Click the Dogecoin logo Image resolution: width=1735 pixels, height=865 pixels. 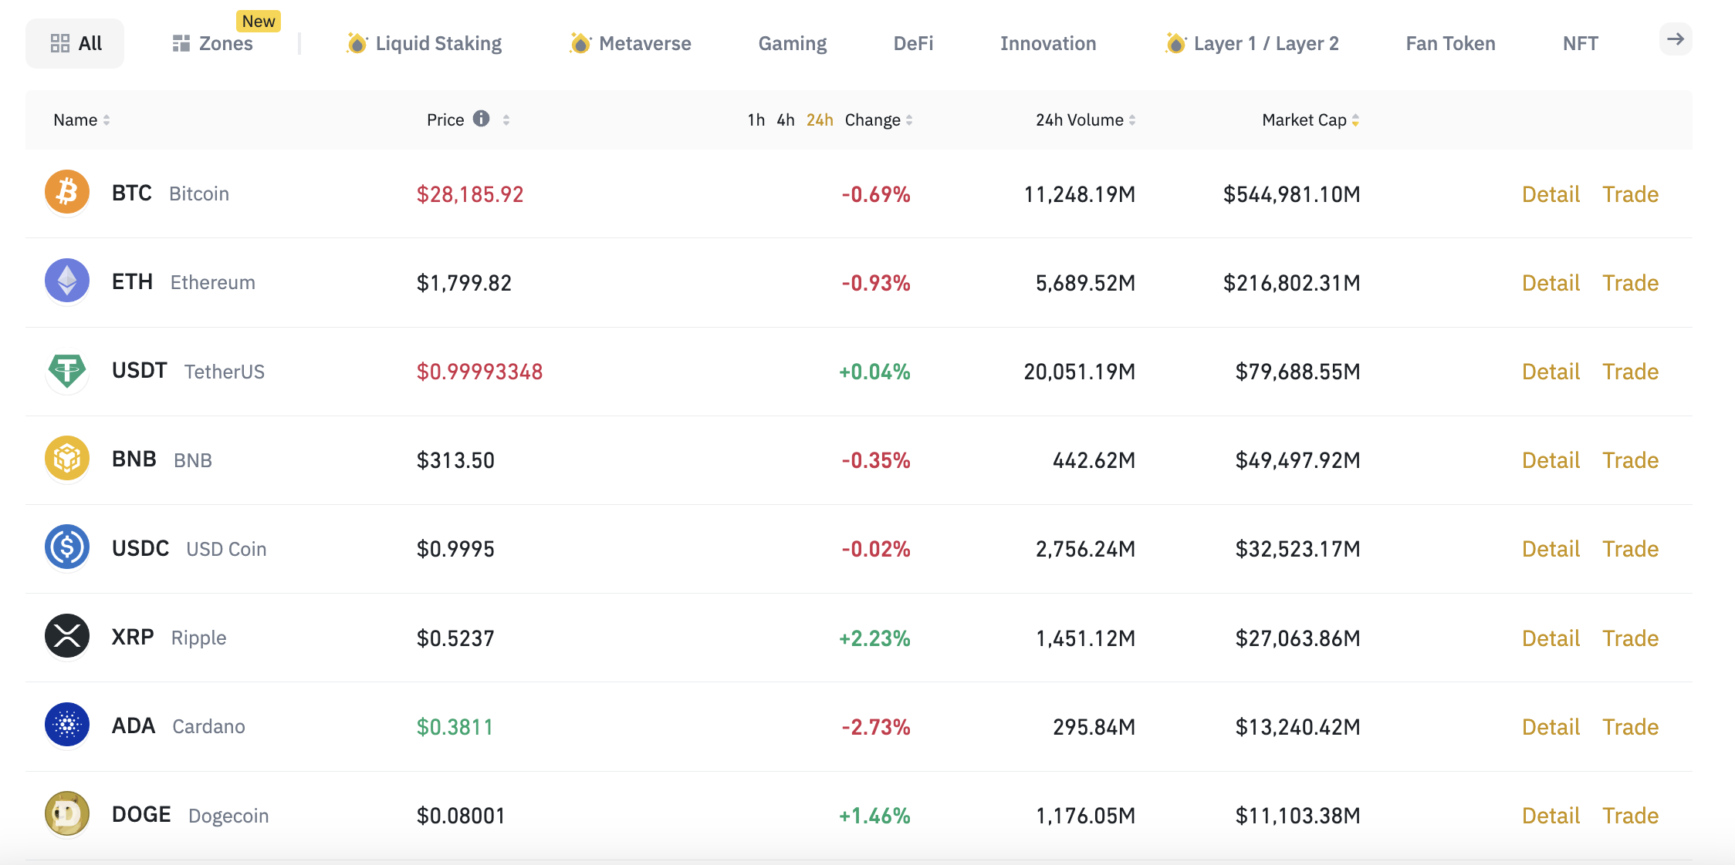pos(67,813)
